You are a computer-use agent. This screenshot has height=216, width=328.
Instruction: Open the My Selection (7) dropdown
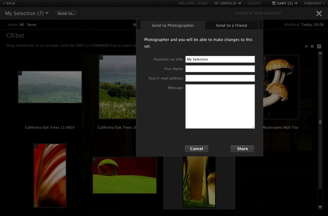click(27, 13)
